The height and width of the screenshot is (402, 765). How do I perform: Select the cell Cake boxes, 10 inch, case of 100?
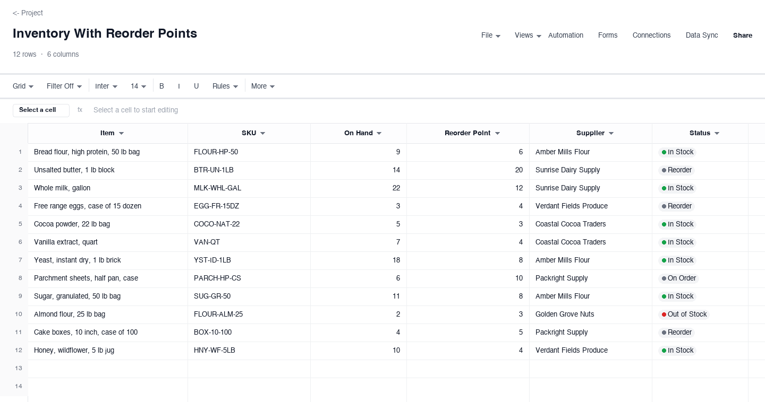108,333
